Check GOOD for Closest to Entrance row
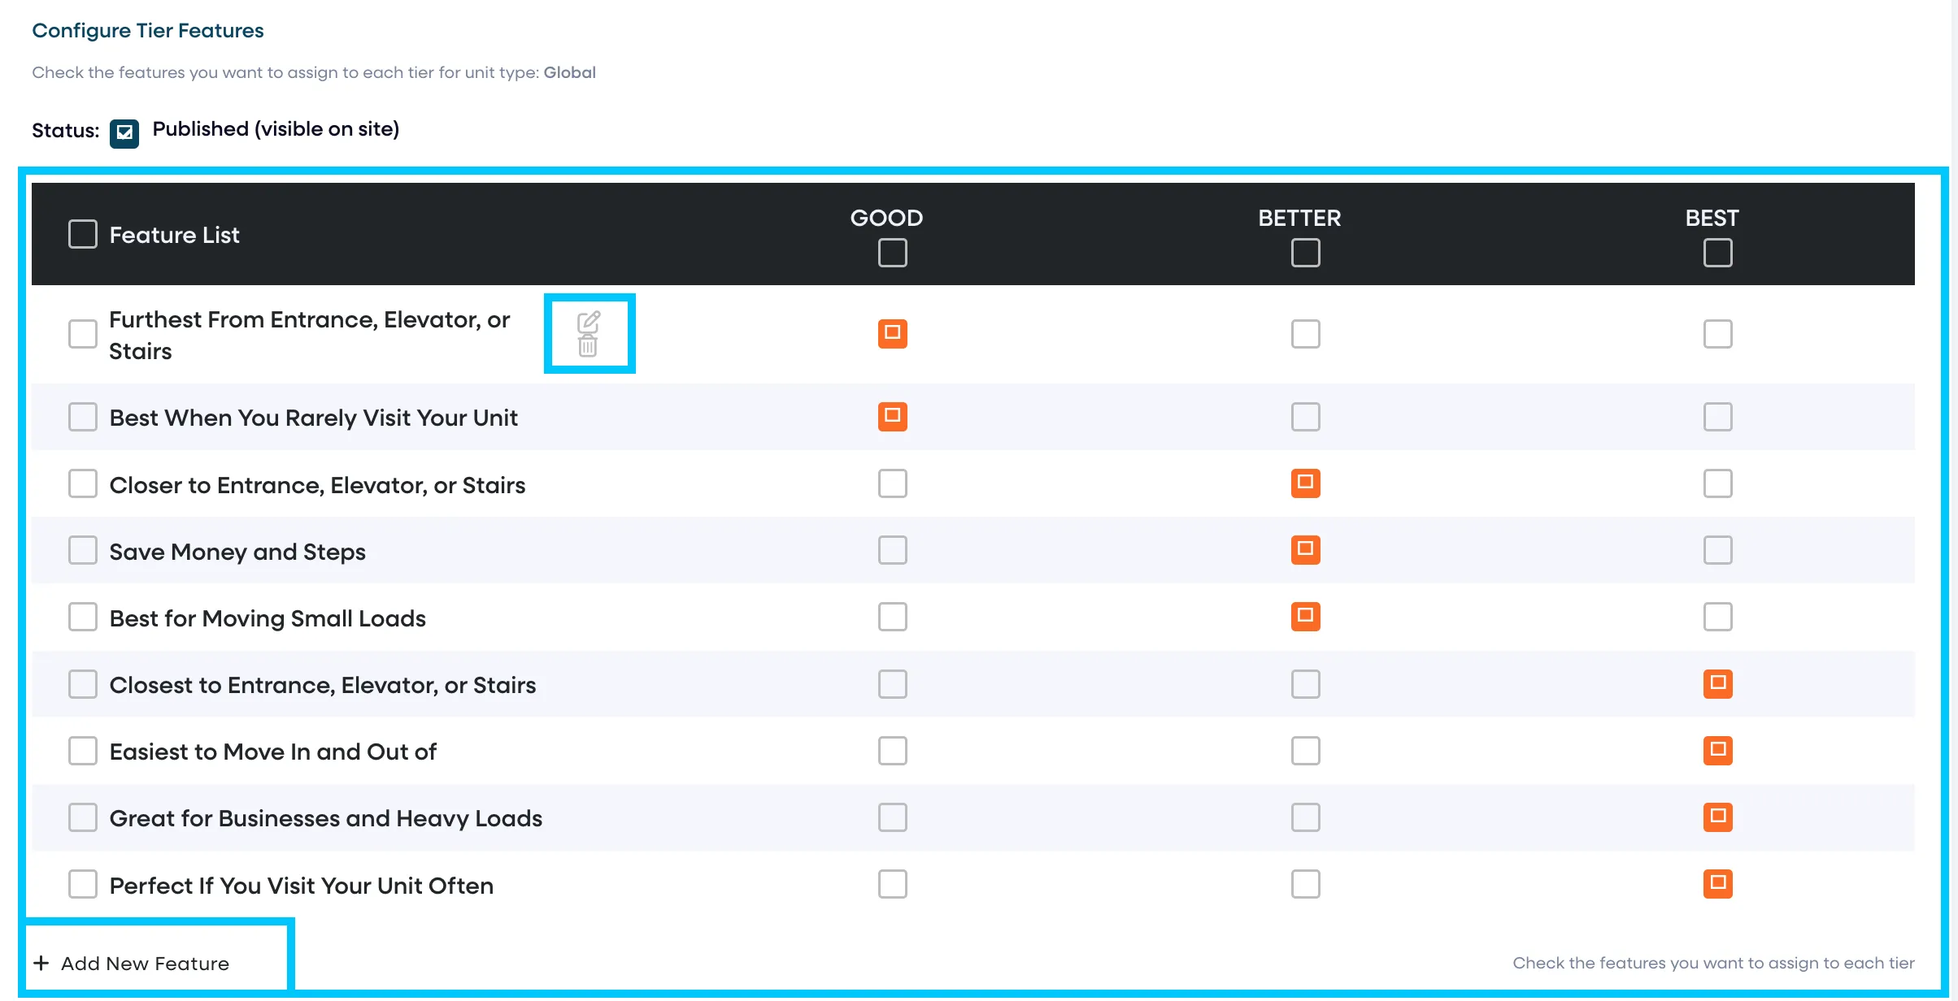This screenshot has width=1958, height=1001. (x=893, y=684)
